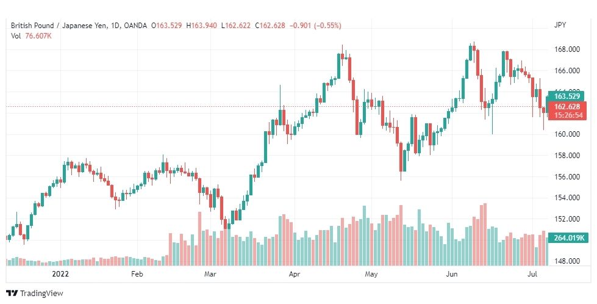This screenshot has width=597, height=304.
Task: Click the TradingView logo icon
Action: 12,293
